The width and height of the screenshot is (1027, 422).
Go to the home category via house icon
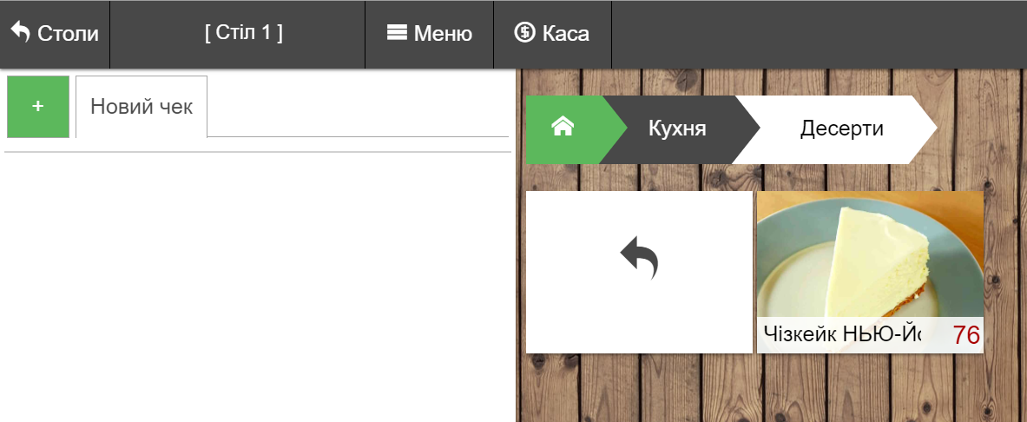click(563, 128)
